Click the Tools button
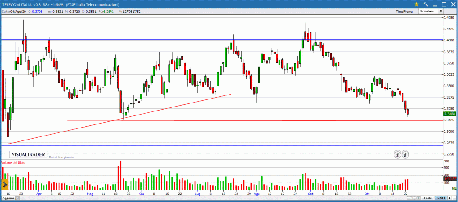 pyautogui.click(x=428, y=198)
